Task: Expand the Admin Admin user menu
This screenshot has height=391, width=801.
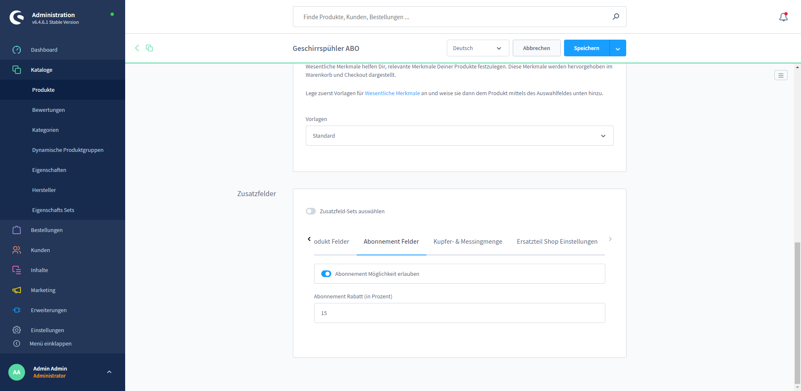Action: tap(109, 372)
